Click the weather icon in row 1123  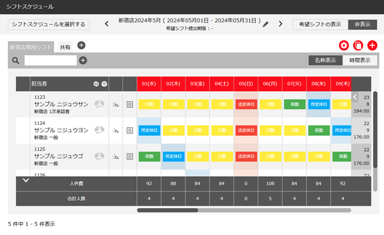coord(116,105)
